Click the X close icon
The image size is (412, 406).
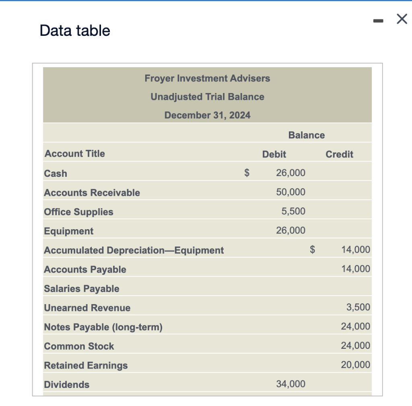tap(401, 19)
